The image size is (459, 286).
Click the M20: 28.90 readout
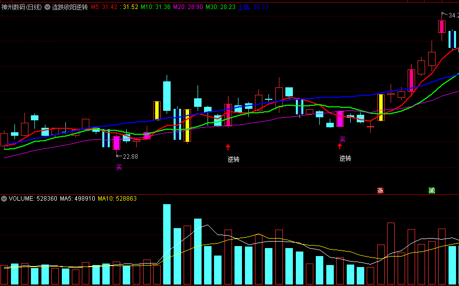click(188, 7)
